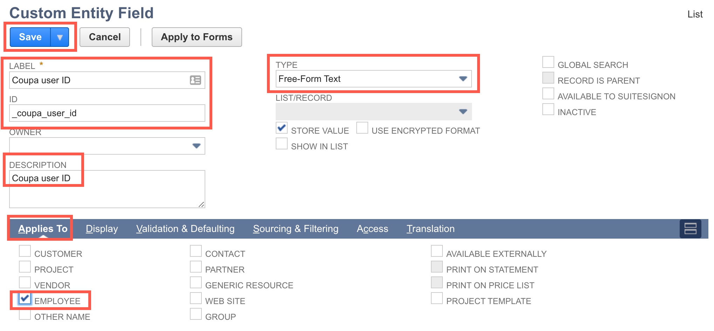
Task: Open the Save button dropdown arrow
Action: (x=60, y=37)
